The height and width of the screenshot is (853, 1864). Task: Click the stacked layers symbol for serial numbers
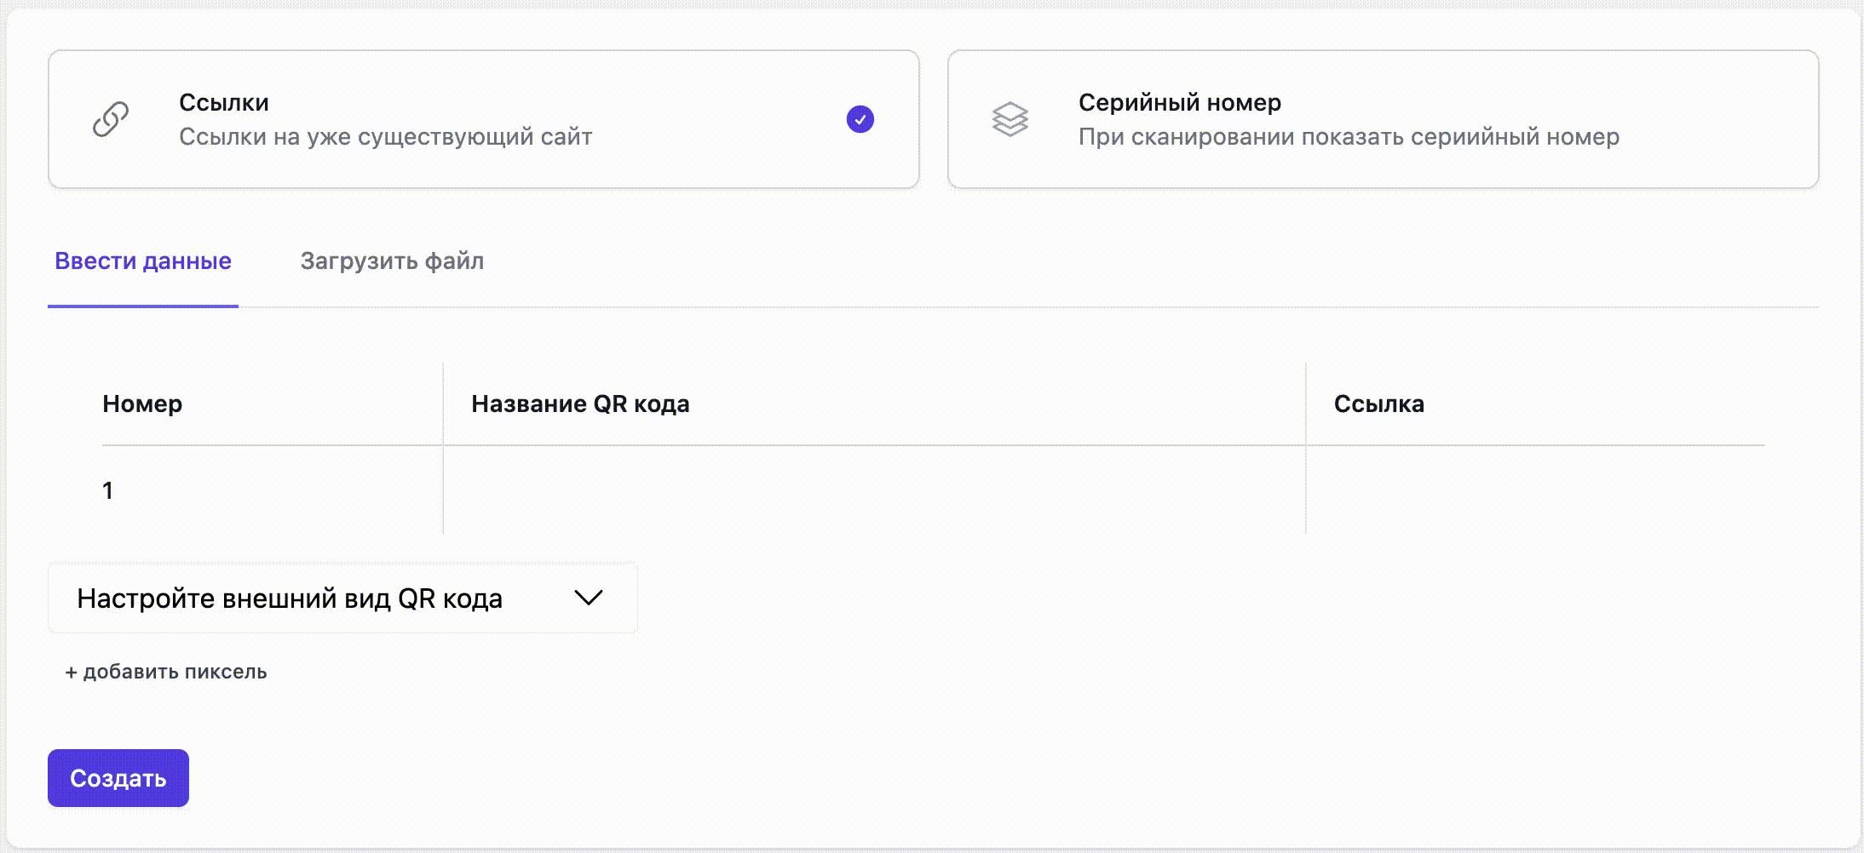point(1010,121)
